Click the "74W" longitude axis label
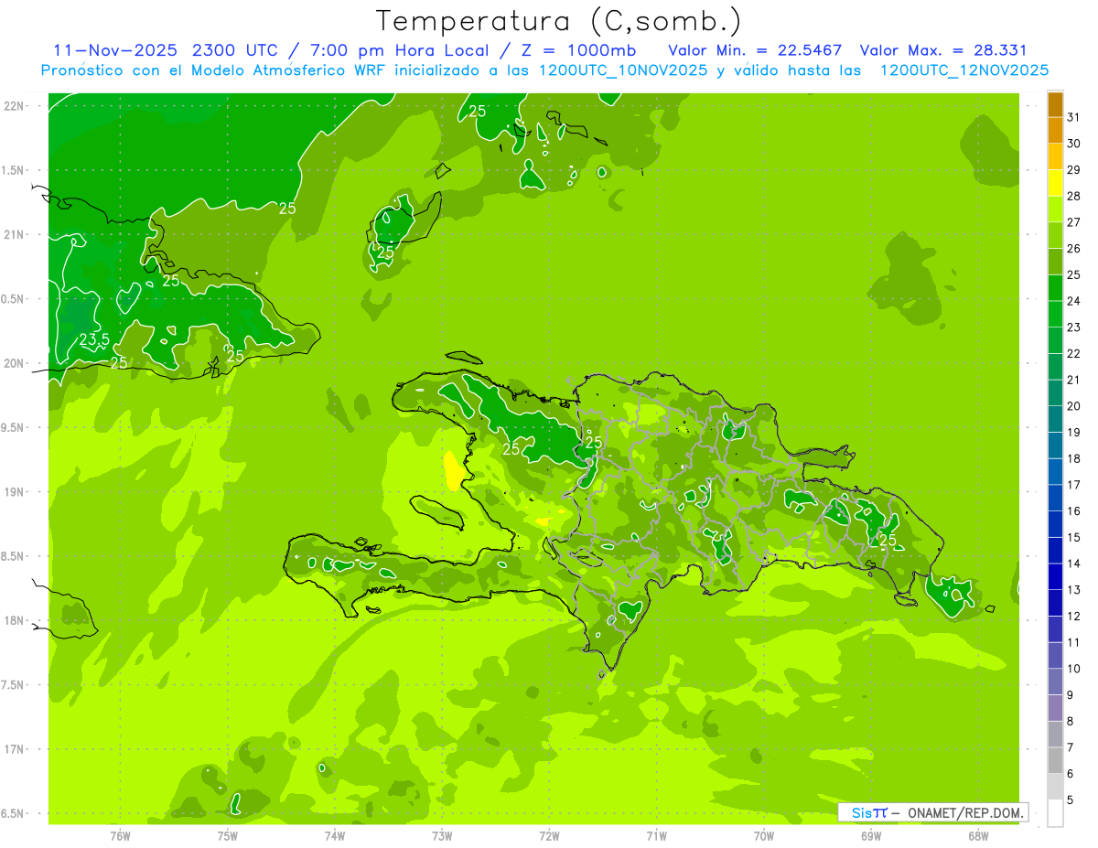Image resolution: width=1098 pixels, height=848 pixels. 335,835
